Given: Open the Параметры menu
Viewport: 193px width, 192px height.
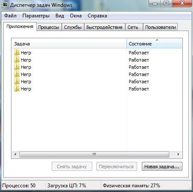Looking at the screenshot, I should click(36, 16).
